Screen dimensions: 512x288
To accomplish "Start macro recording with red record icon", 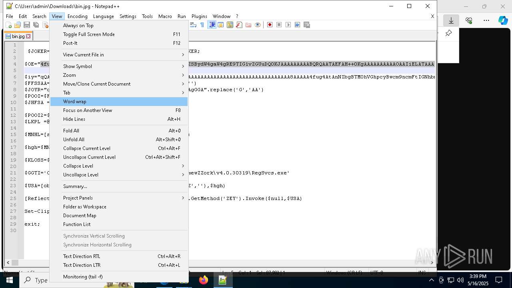I will point(270,25).
